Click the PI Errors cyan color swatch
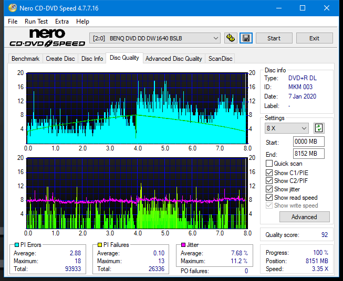Viewport: 343px width, 281px height. click(17, 245)
